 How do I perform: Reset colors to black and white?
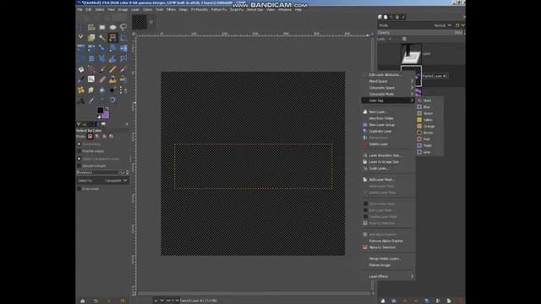(99, 117)
